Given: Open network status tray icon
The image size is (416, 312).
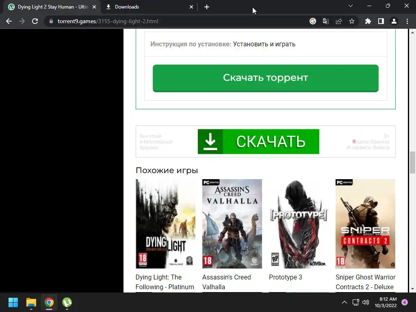Looking at the screenshot, I should pos(355,302).
